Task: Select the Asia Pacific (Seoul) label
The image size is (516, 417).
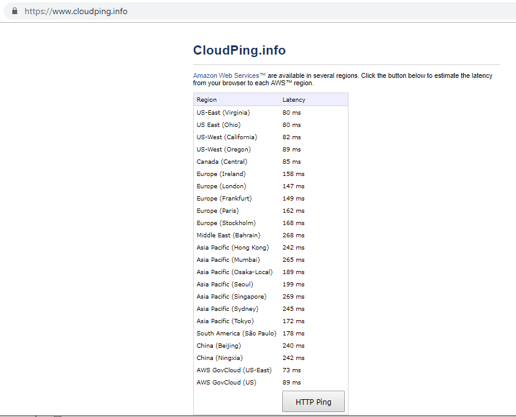Action: [x=225, y=285]
